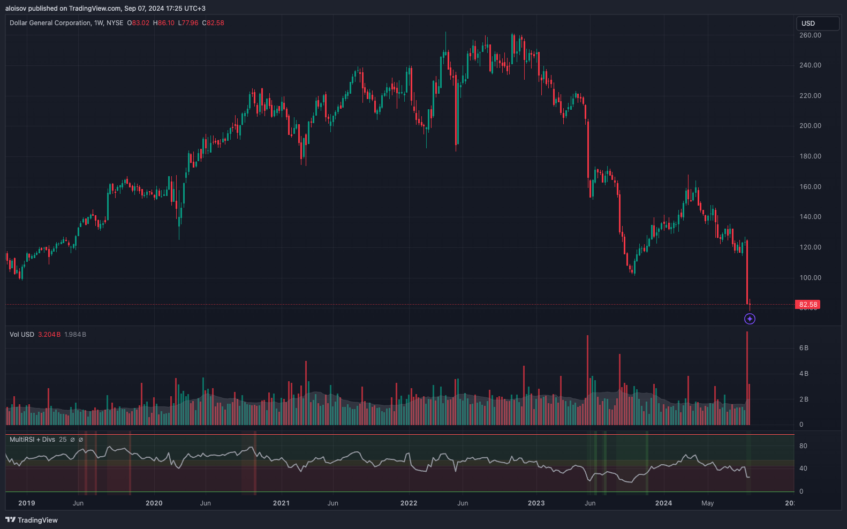Click the 2019 label on the time axis
The image size is (847, 529).
(27, 503)
